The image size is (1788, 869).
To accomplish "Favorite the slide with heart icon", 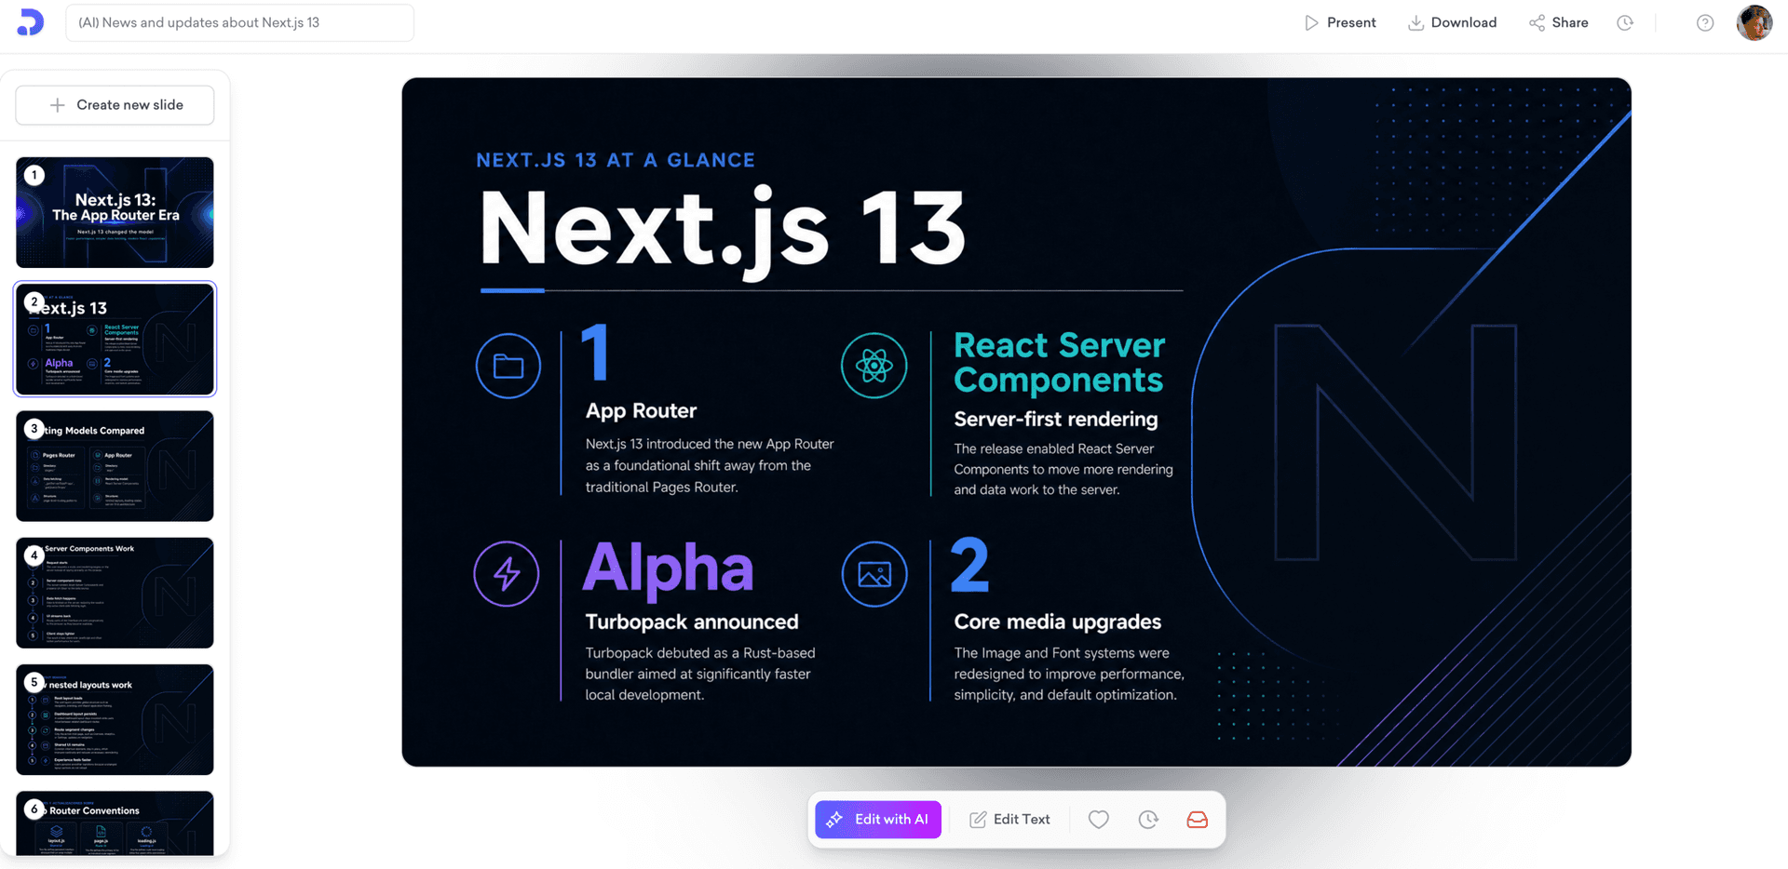I will point(1099,820).
